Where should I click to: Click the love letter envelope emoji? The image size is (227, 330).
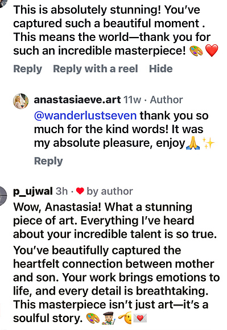(x=140, y=318)
